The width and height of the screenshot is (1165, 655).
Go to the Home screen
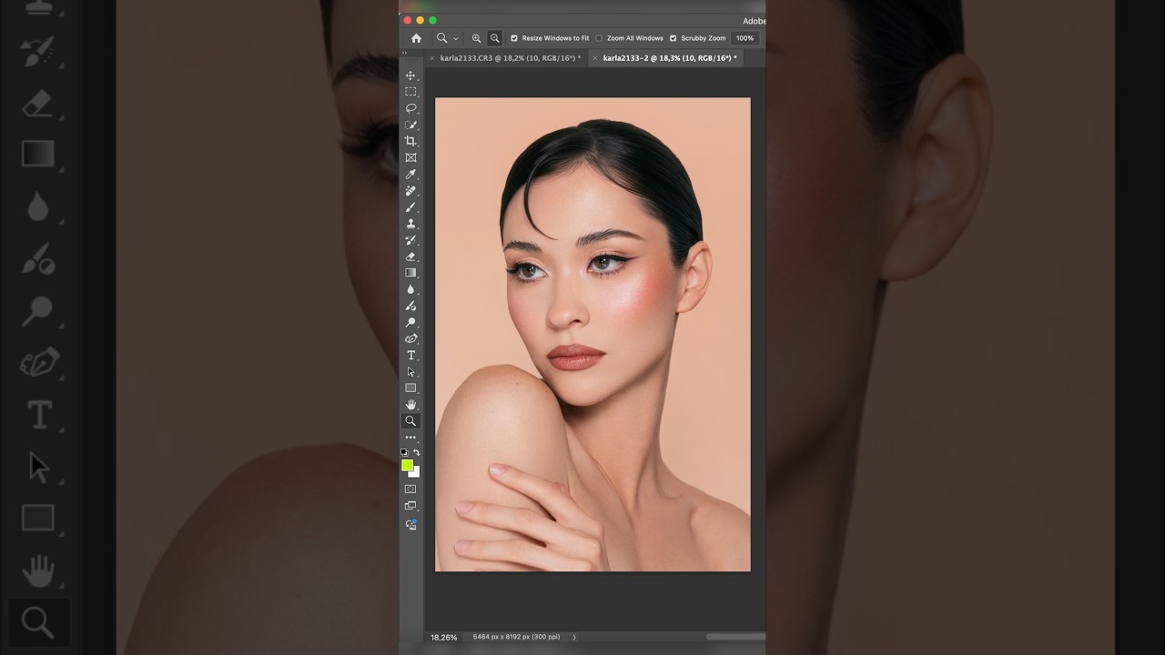pos(416,38)
